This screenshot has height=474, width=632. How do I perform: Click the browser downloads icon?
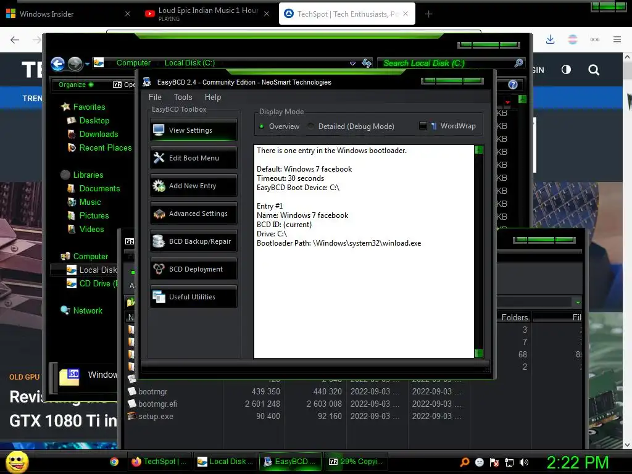click(550, 39)
